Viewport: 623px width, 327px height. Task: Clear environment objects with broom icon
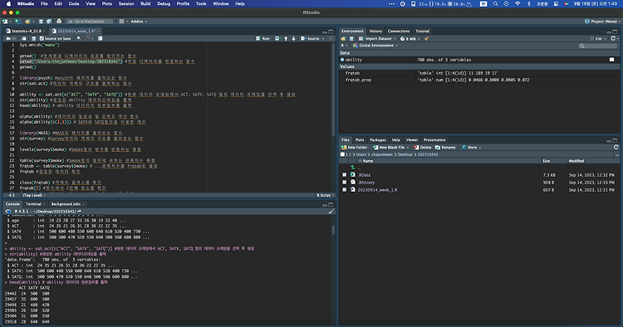[x=427, y=38]
